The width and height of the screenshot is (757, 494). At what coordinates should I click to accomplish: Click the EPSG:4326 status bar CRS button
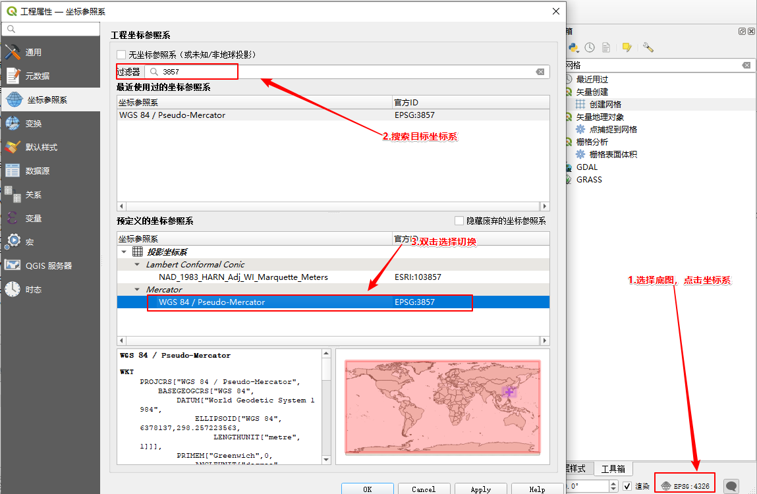click(x=685, y=486)
